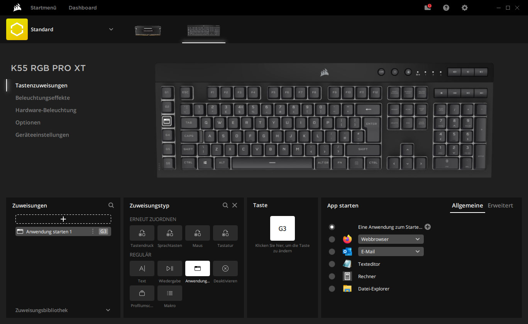Click the spacebar on the keyboard image
The height and width of the screenshot is (324, 528).
coord(272,163)
